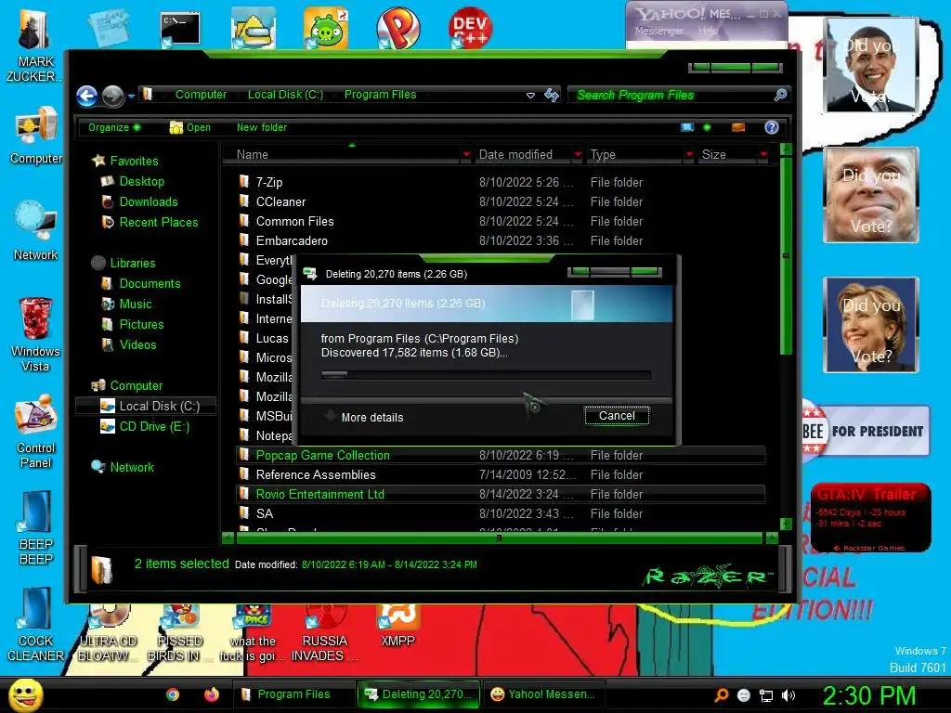Switch to the Deleting 20,270 taskbar button
951x713 pixels.
pyautogui.click(x=419, y=694)
